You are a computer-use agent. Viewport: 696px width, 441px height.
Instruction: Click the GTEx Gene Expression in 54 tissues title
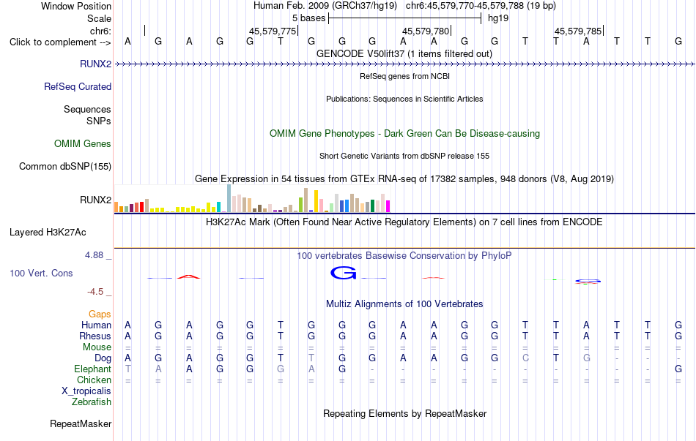click(x=404, y=178)
